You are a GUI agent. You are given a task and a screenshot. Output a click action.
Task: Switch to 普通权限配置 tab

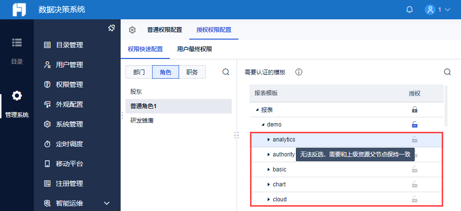point(164,29)
